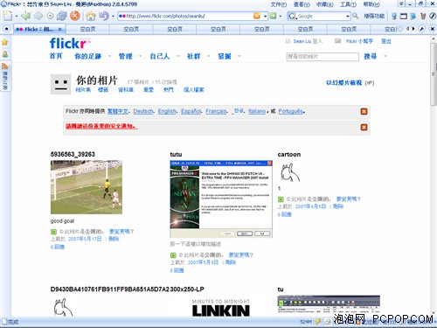Dismiss the red security notice with orange X

(364, 127)
